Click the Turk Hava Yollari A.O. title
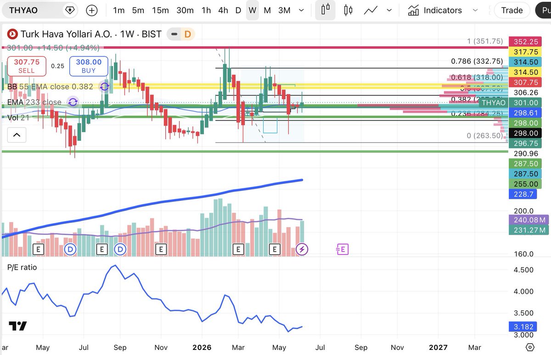 pos(67,34)
